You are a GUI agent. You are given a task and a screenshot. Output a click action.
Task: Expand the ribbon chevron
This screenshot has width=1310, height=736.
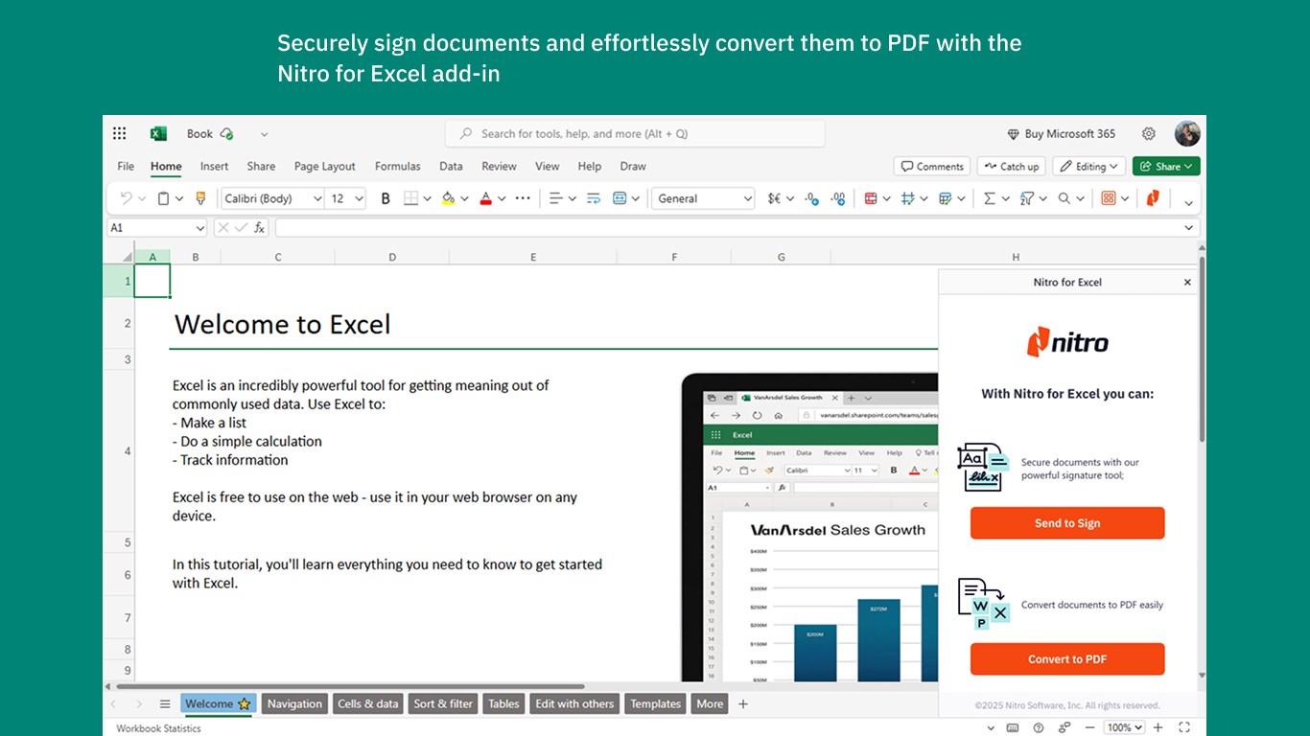(x=1189, y=201)
